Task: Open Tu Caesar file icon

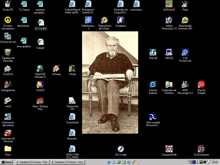Action: pos(24,4)
